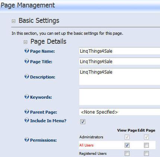This screenshot has width=160, height=157.
Task: Focus the Page Title input field
Action: tap(119, 61)
